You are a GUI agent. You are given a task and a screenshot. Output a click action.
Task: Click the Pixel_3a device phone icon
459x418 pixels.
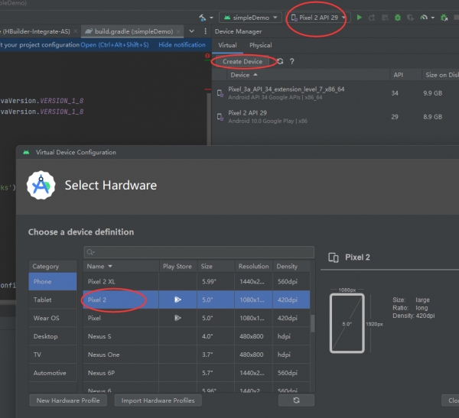(220, 93)
